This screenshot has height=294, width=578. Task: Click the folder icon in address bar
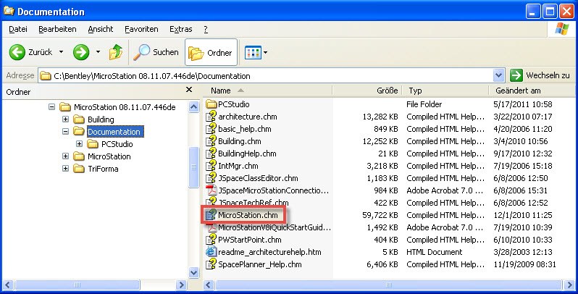click(46, 76)
